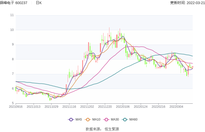Select the 20211116 date on the x-axis

(69, 107)
